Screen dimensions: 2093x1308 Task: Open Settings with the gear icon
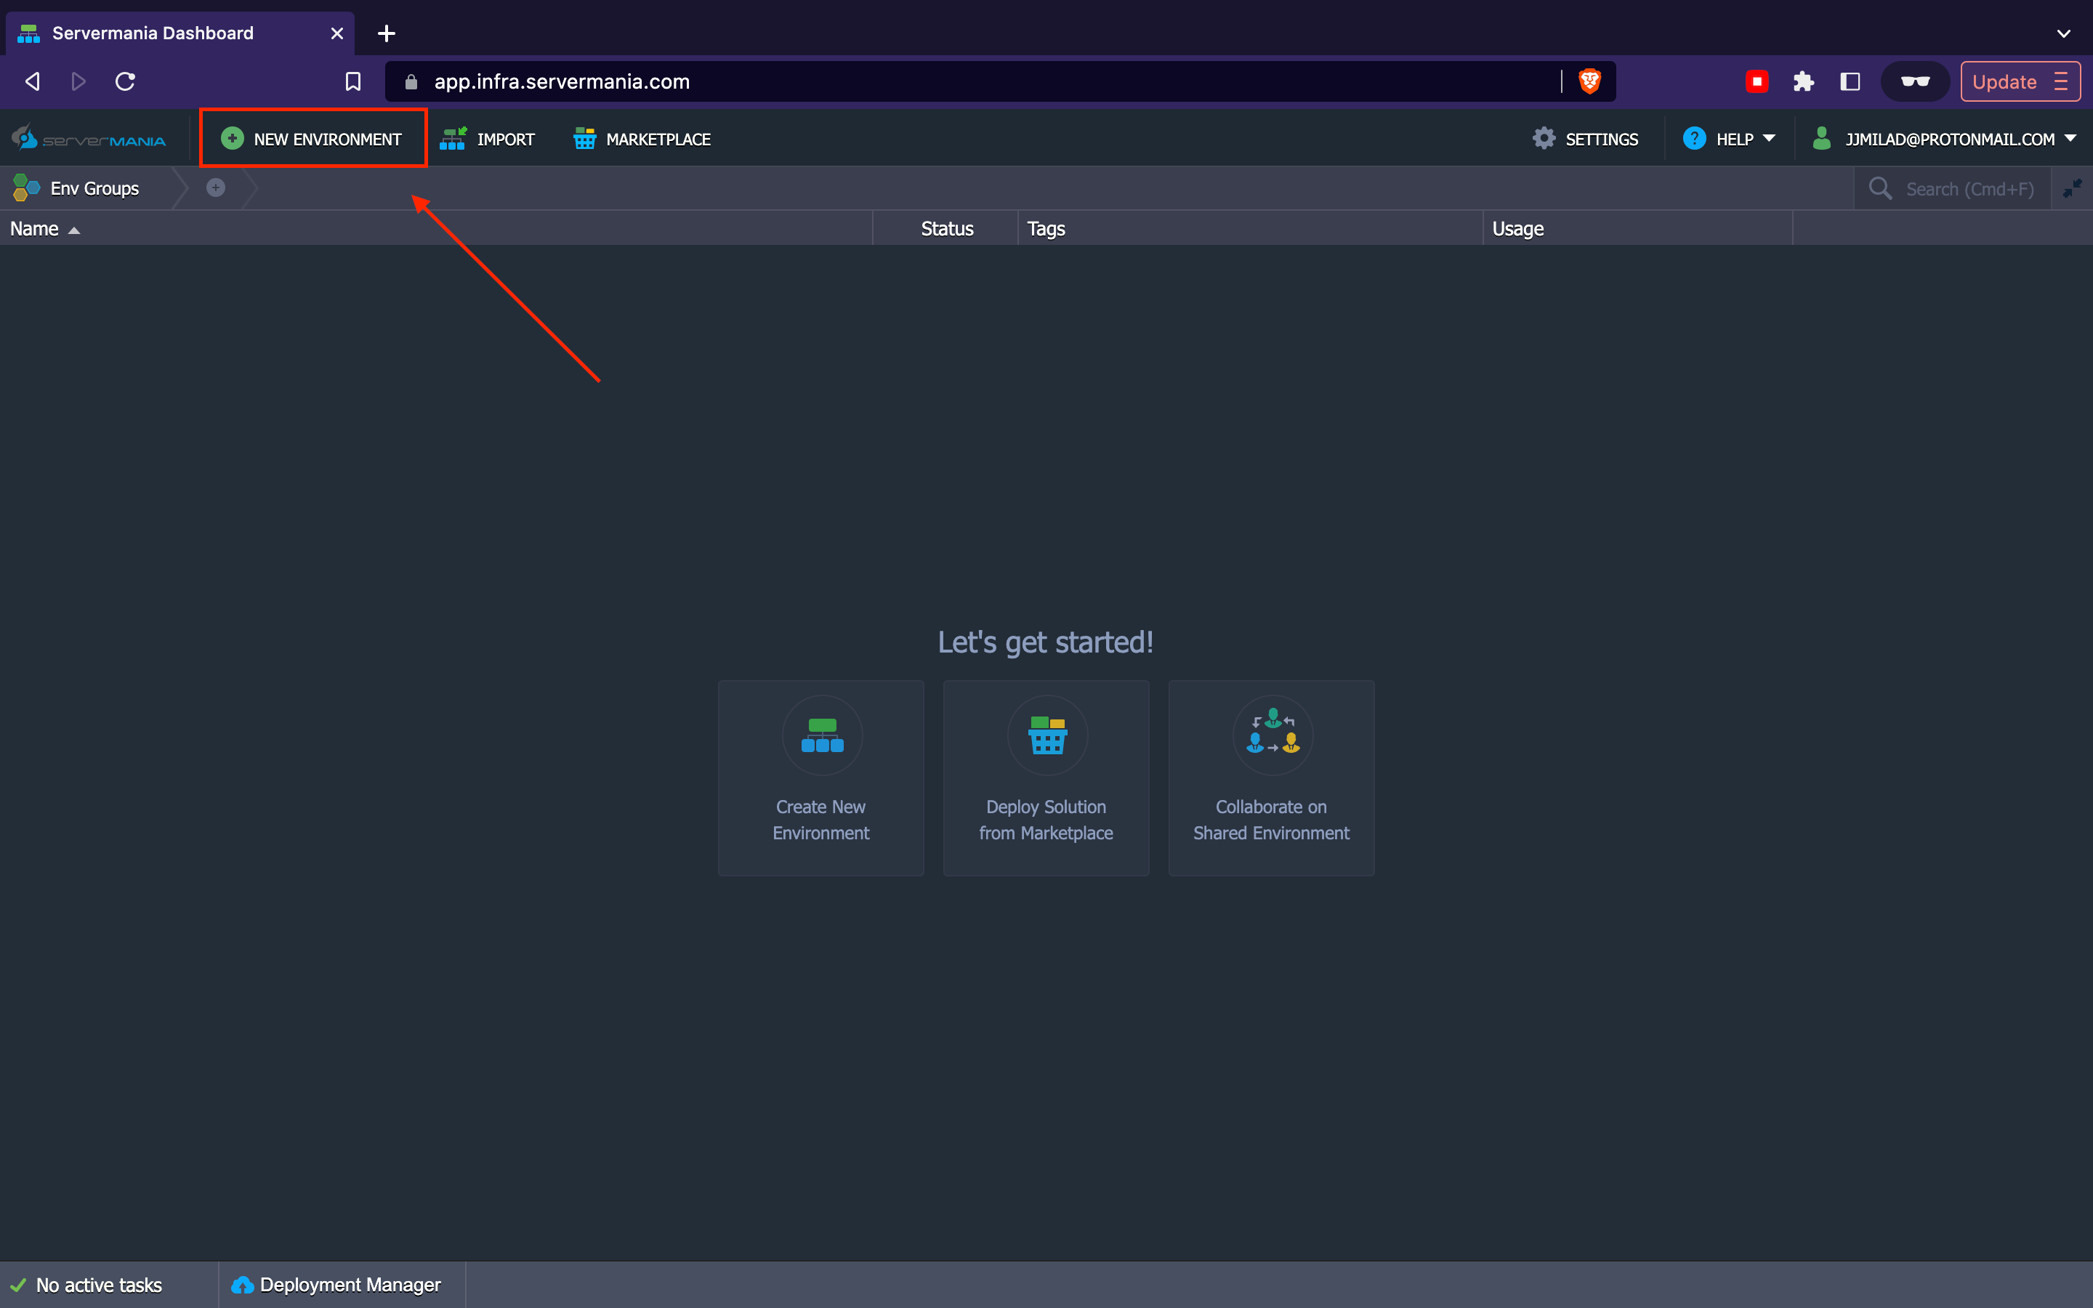click(1584, 138)
